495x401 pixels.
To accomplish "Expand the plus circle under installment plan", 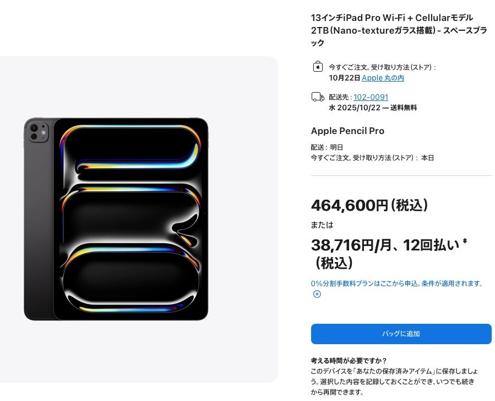I will [x=317, y=294].
